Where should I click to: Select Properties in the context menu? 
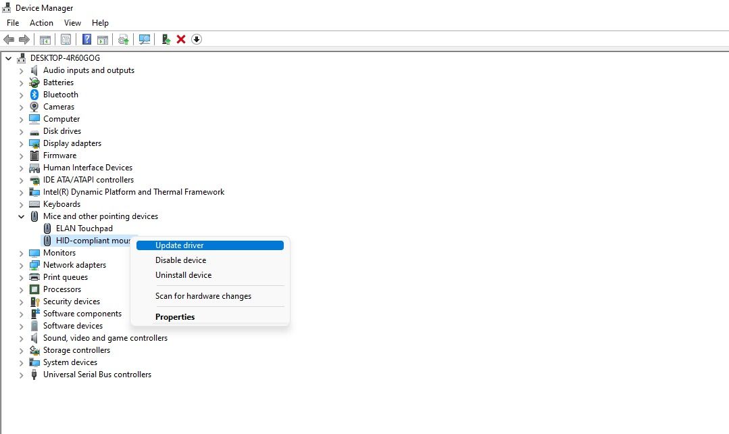point(175,316)
